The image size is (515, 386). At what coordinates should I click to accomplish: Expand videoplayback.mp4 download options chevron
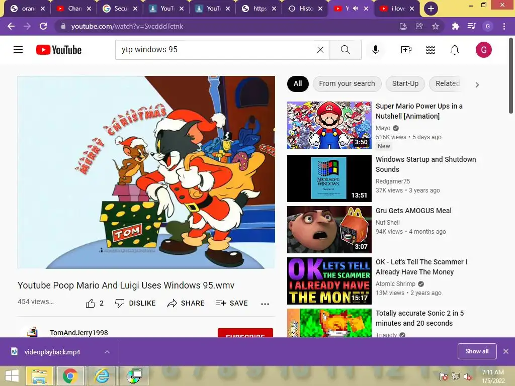[x=107, y=352]
